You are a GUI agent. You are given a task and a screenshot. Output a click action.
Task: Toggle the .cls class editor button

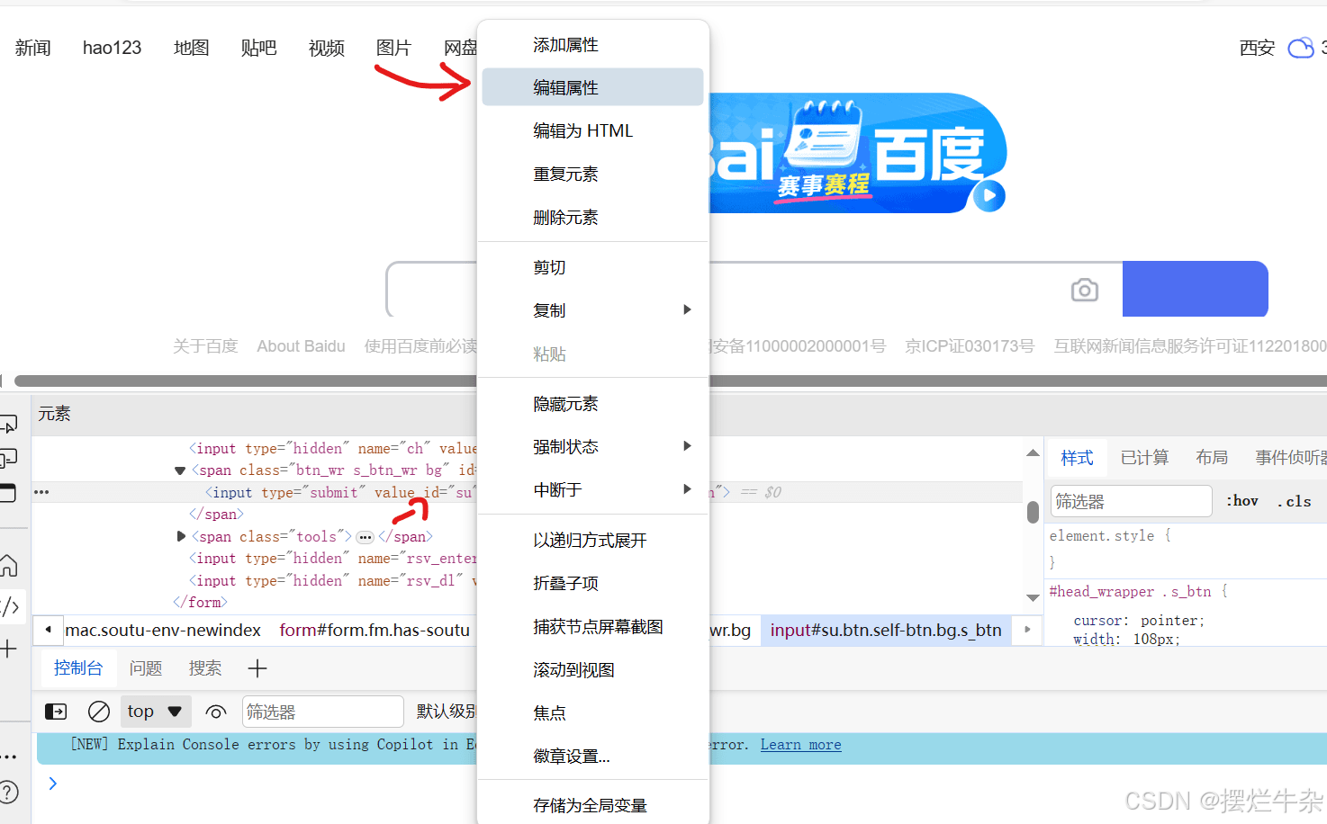click(1295, 501)
